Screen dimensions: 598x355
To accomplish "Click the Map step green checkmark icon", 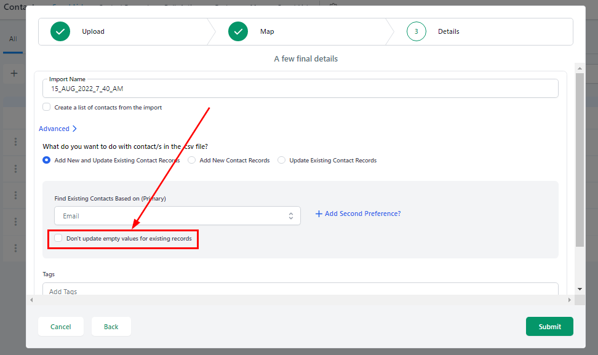I will (238, 31).
